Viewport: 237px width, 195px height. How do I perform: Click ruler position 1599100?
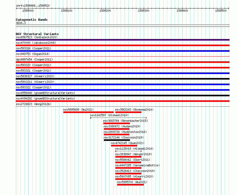[67, 11]
